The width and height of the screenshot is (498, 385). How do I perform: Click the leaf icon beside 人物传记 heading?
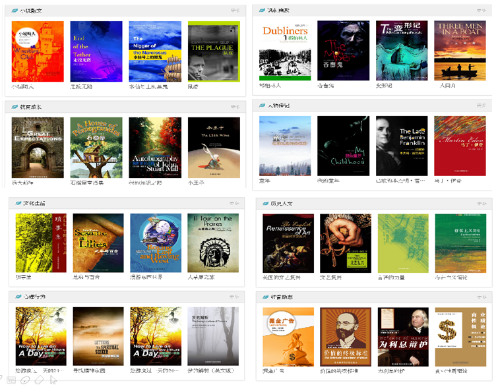[x=262, y=105]
